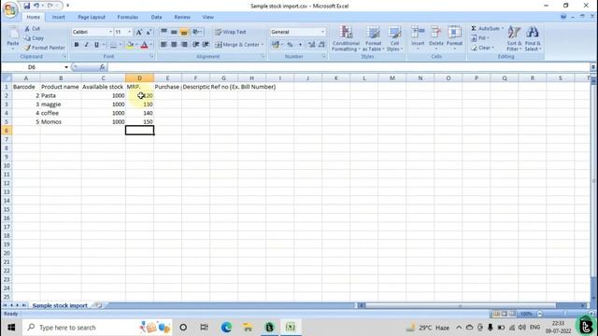
Task: Enable Wrap Text
Action: tap(231, 32)
